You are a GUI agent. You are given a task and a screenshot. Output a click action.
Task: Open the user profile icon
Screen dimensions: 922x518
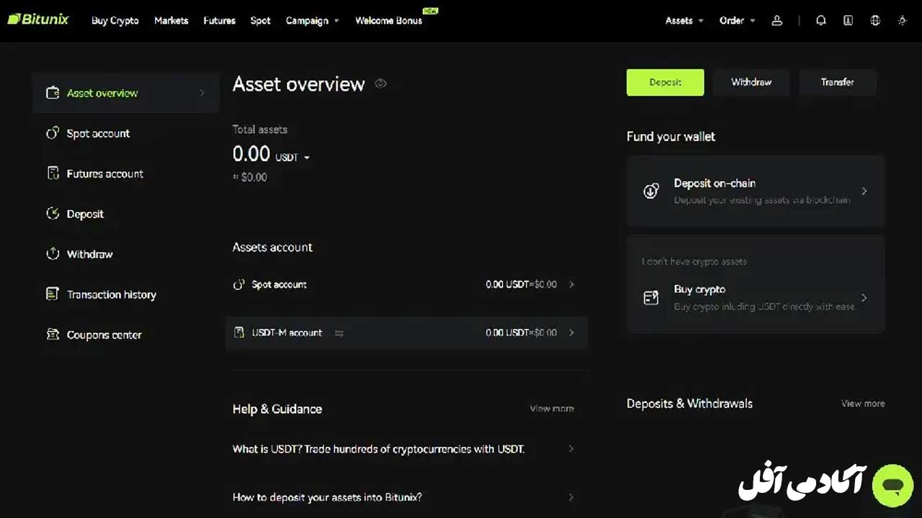tap(776, 21)
